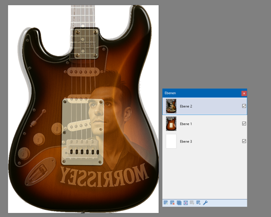
Task: Click the Duplicate Layer icon
Action: click(179, 203)
